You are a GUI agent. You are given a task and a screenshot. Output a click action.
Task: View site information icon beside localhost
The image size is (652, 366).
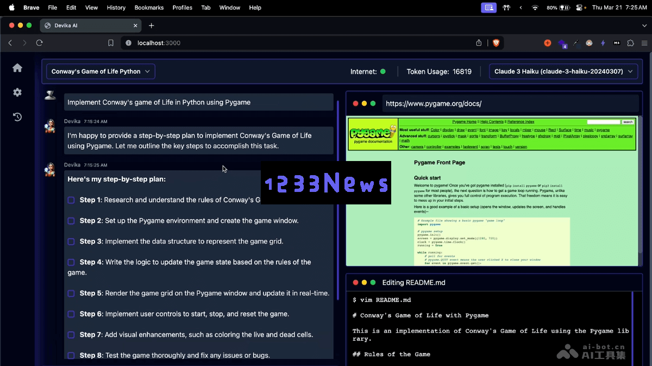(x=128, y=43)
